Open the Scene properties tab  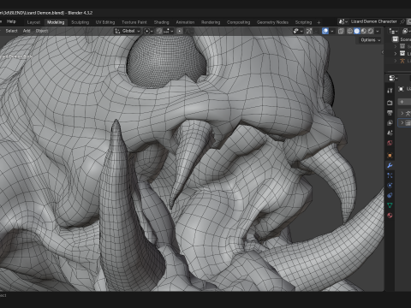click(x=390, y=133)
